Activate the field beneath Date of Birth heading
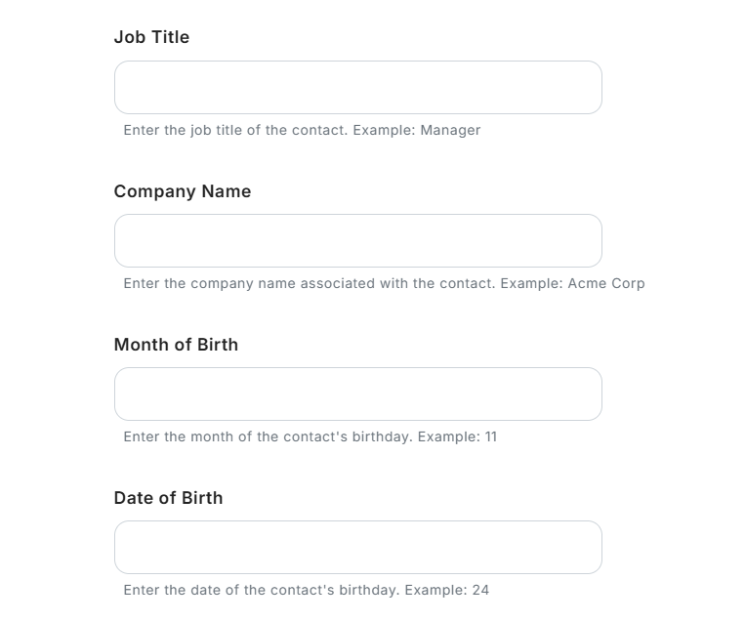Image resolution: width=745 pixels, height=622 pixels. click(x=357, y=548)
